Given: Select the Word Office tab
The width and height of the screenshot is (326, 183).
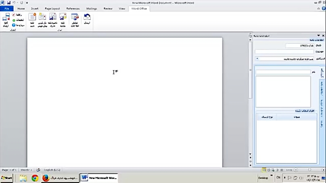Looking at the screenshot, I should coord(139,9).
